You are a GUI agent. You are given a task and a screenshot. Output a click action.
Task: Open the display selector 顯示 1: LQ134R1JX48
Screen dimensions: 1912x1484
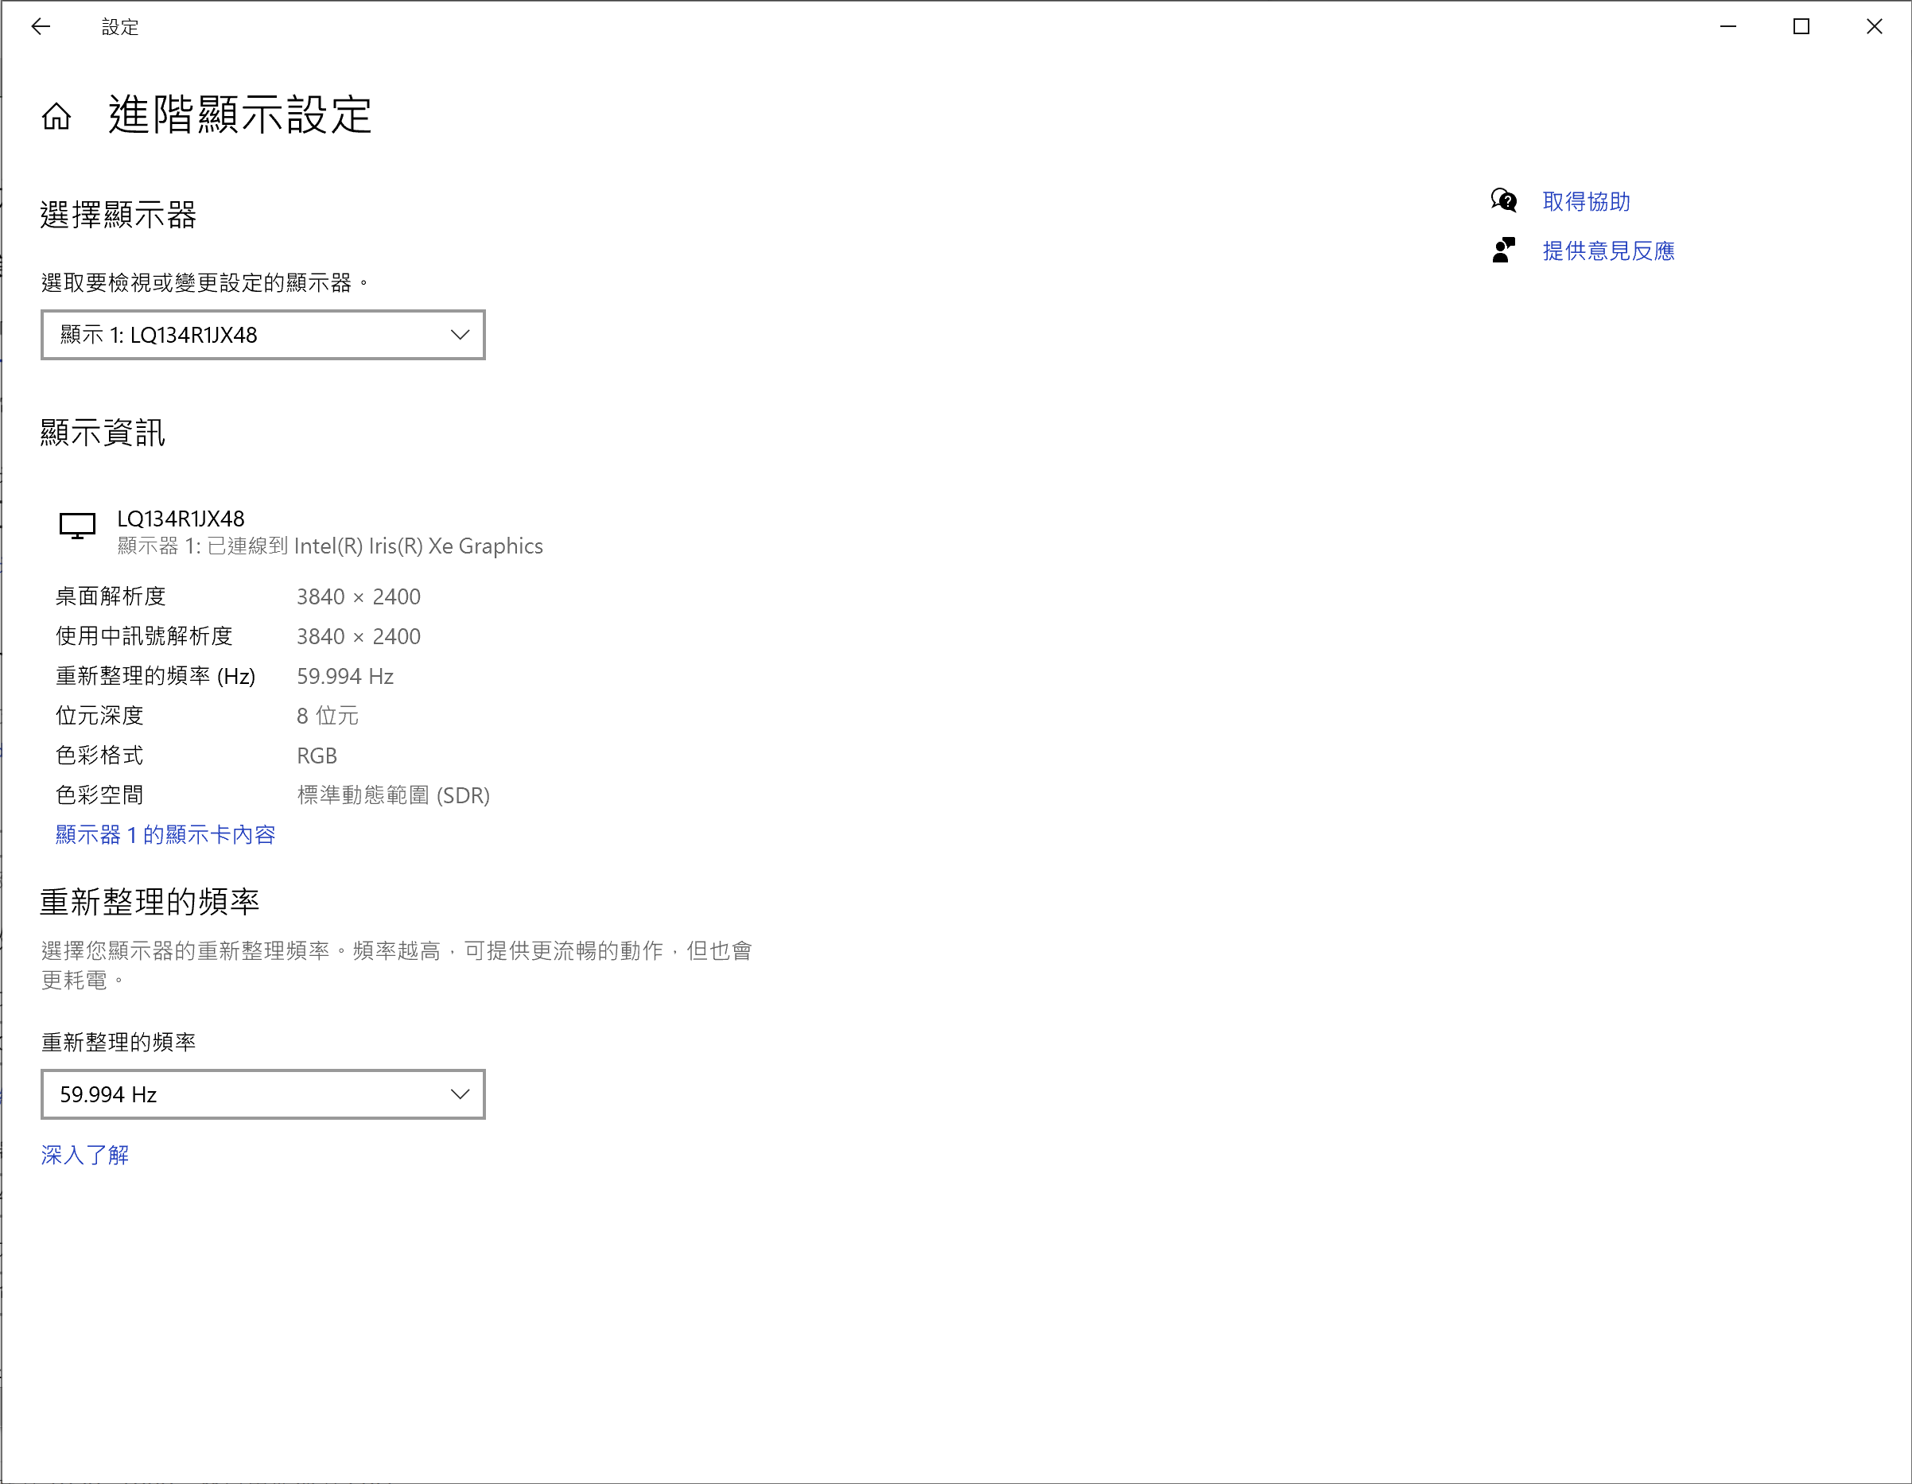pos(262,335)
